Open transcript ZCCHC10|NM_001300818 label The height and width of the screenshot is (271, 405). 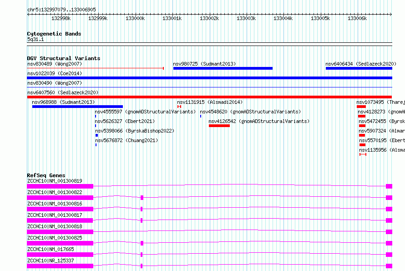tap(55, 226)
